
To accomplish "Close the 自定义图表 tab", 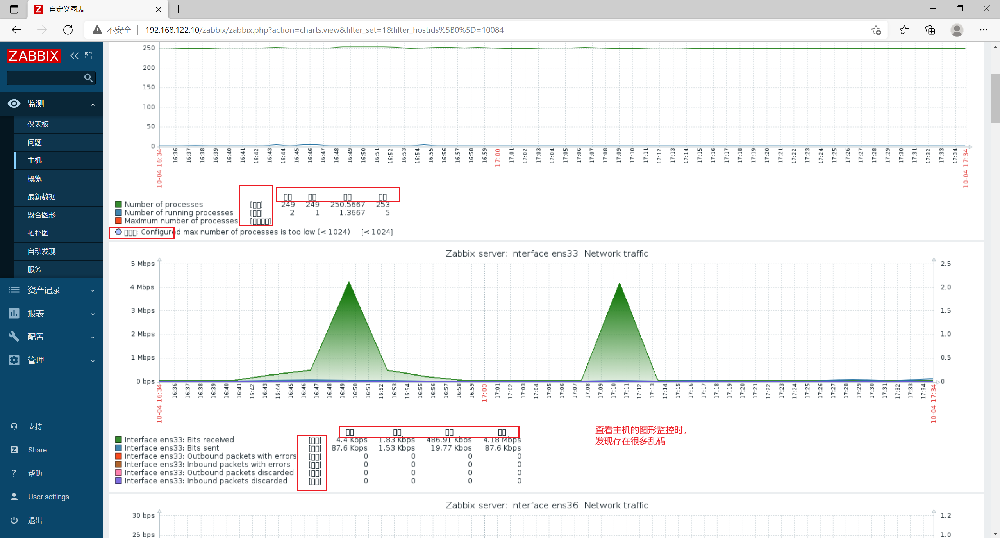I will (x=159, y=9).
